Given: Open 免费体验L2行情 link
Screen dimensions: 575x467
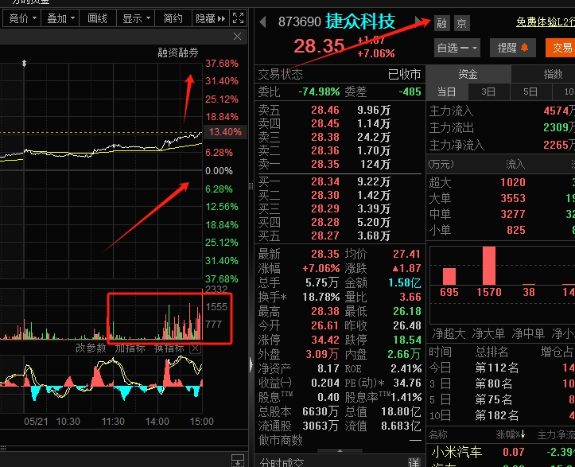Looking at the screenshot, I should (546, 22).
